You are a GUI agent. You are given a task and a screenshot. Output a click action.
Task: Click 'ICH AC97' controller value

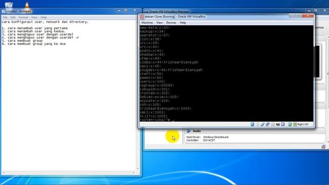click(x=209, y=140)
